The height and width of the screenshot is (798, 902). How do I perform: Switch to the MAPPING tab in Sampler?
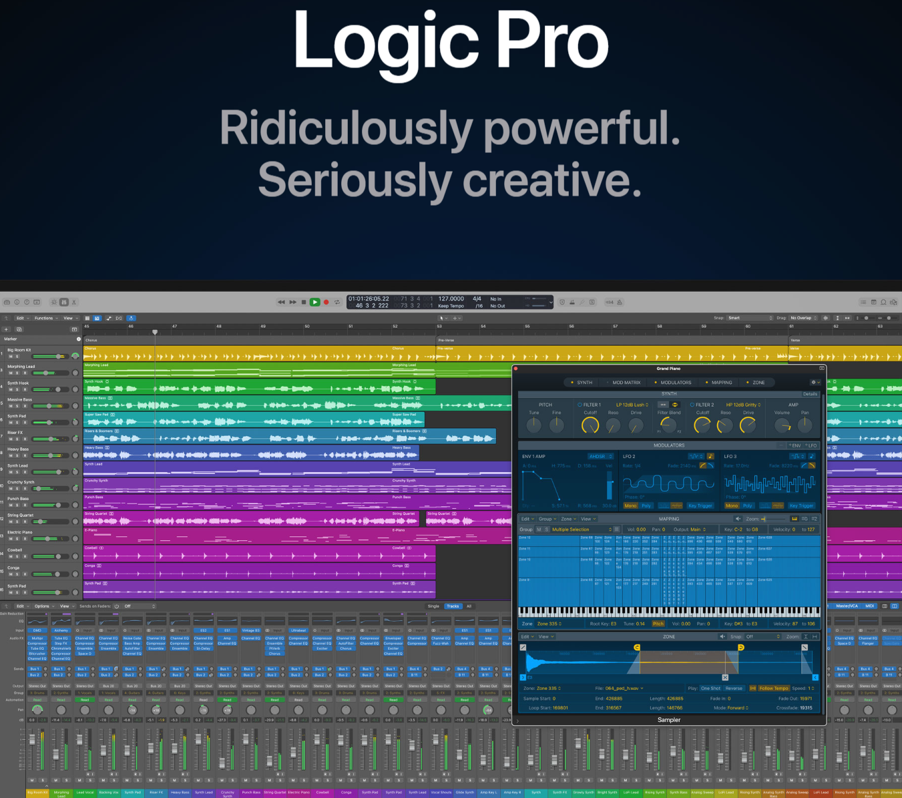point(719,383)
